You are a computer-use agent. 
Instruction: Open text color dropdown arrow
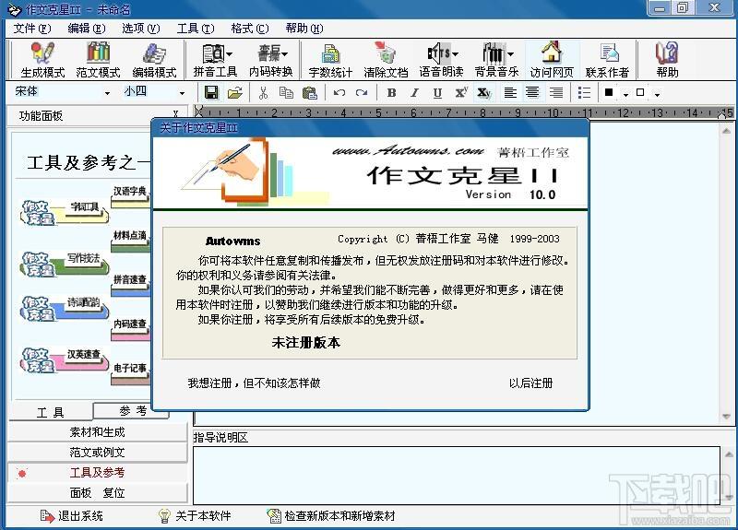click(625, 95)
